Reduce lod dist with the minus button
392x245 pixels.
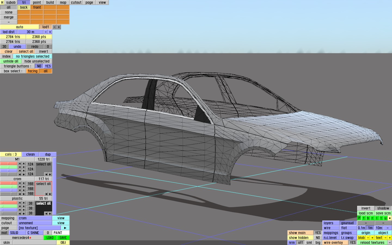[46, 32]
